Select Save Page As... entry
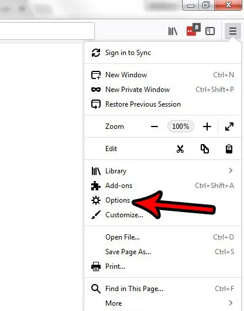Viewport: 244px width, 311px height. (163, 252)
